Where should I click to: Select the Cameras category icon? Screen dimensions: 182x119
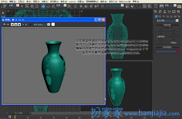point(168,16)
